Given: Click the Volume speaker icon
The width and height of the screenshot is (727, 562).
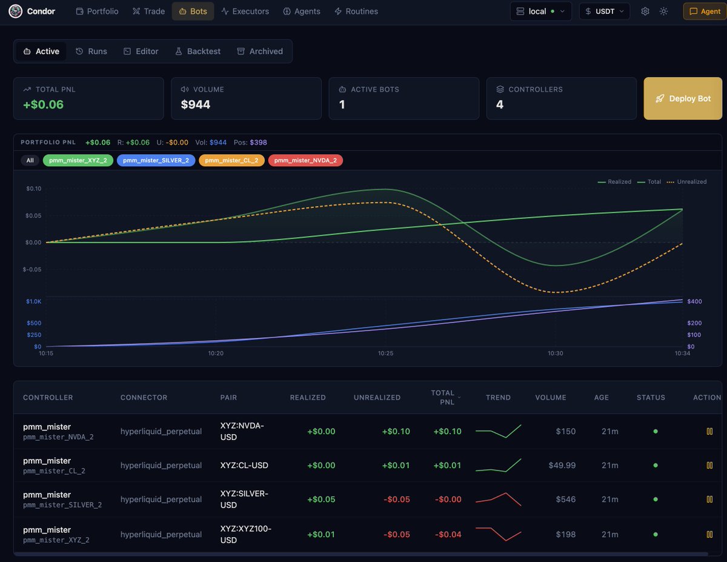Looking at the screenshot, I should pyautogui.click(x=185, y=89).
